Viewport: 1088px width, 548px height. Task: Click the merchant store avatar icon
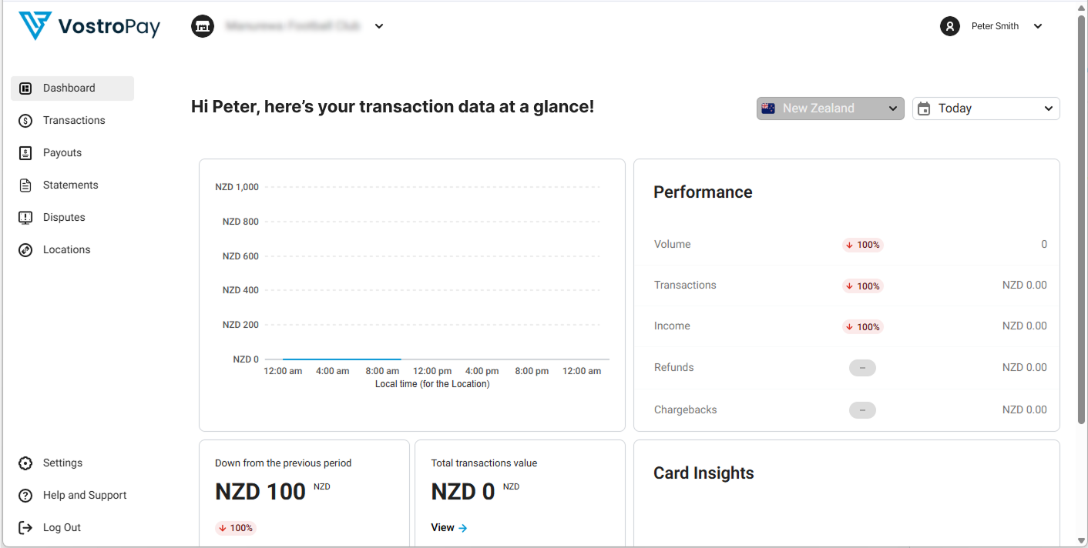coord(203,26)
